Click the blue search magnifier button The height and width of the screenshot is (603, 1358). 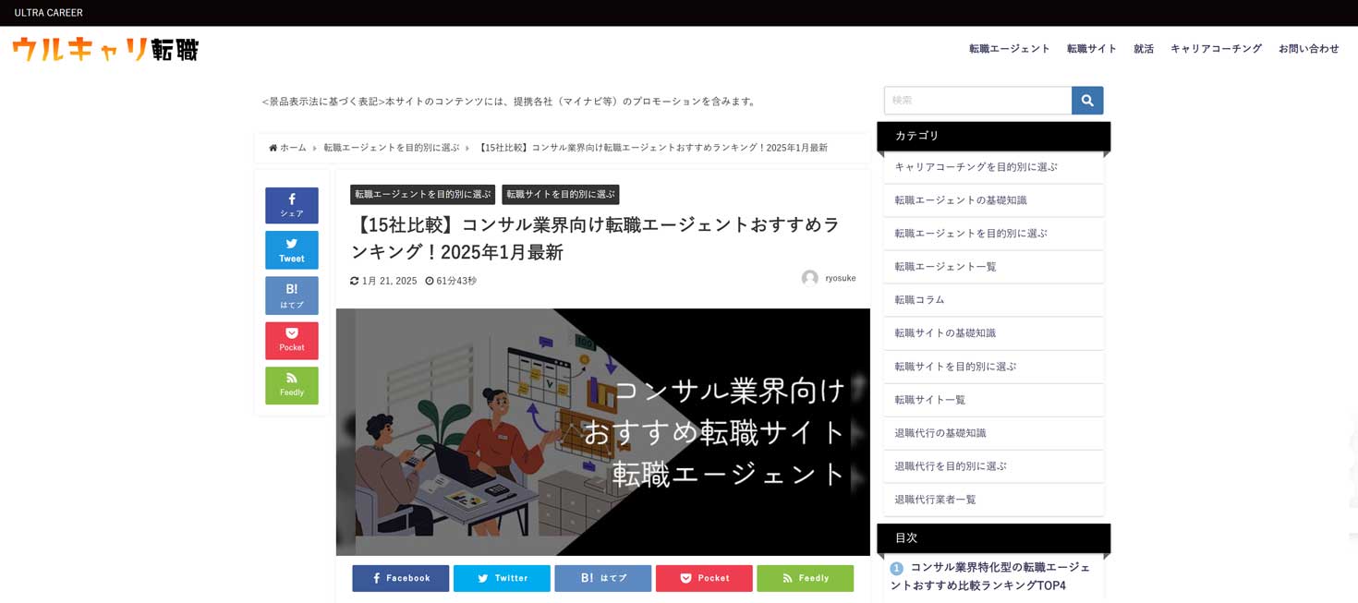[x=1086, y=101]
